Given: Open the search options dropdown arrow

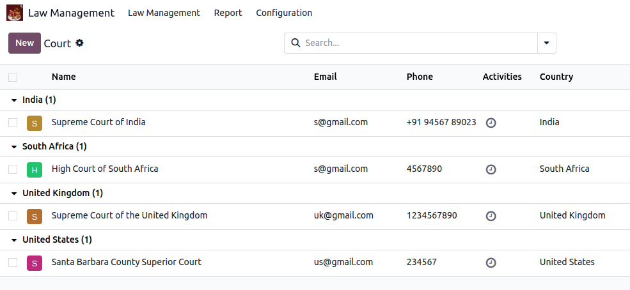Looking at the screenshot, I should 546,43.
